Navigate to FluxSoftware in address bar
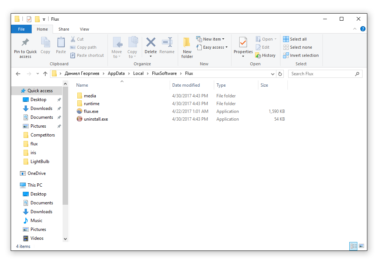 pyautogui.click(x=164, y=73)
